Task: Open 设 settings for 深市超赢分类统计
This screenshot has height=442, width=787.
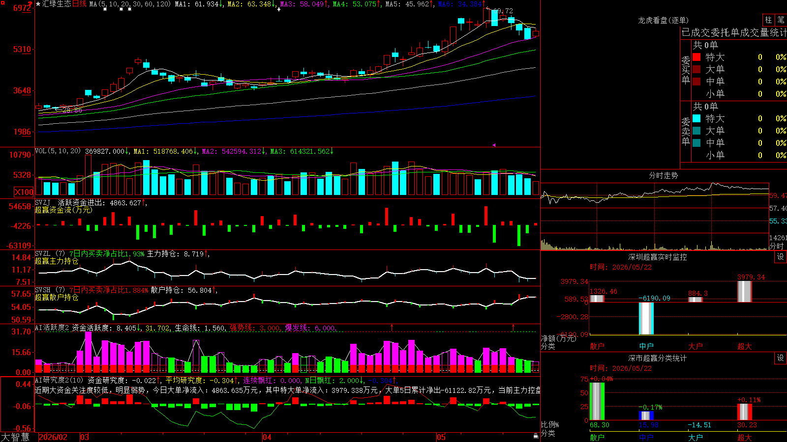Action: coord(781,358)
